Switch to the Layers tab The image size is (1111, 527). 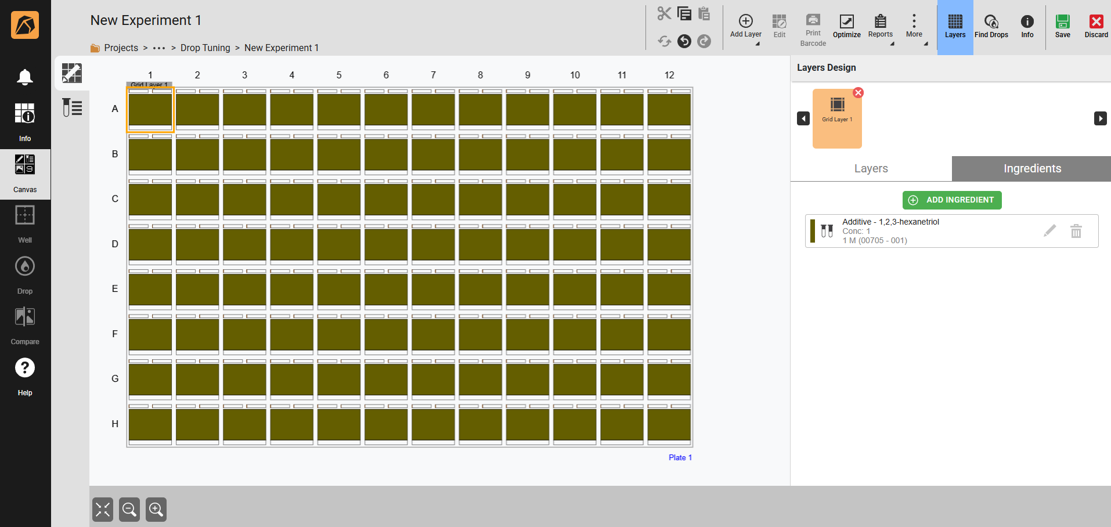coord(871,168)
